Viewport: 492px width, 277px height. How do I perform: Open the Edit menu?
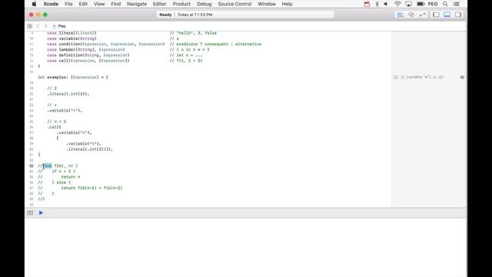pyautogui.click(x=83, y=4)
